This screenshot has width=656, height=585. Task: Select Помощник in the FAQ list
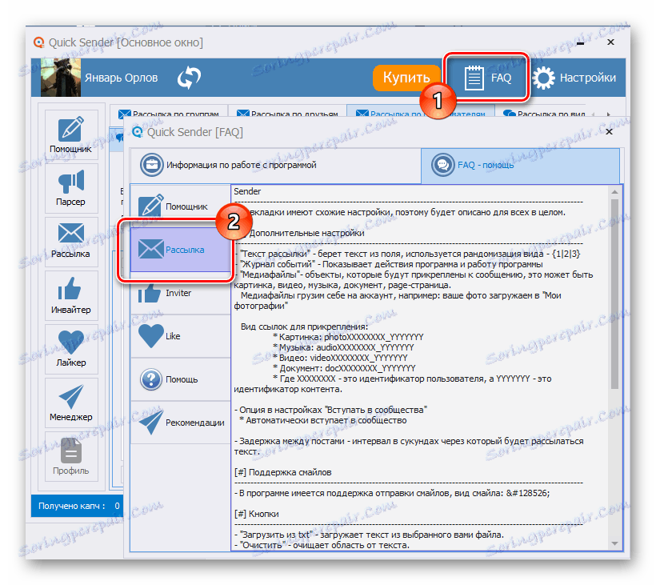180,206
